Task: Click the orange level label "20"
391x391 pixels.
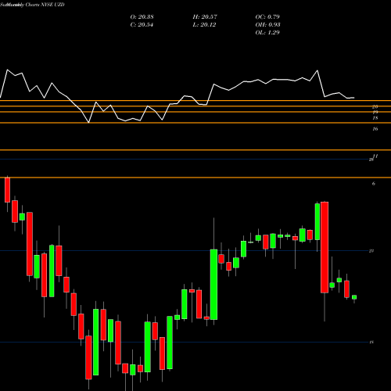Action: [375, 106]
